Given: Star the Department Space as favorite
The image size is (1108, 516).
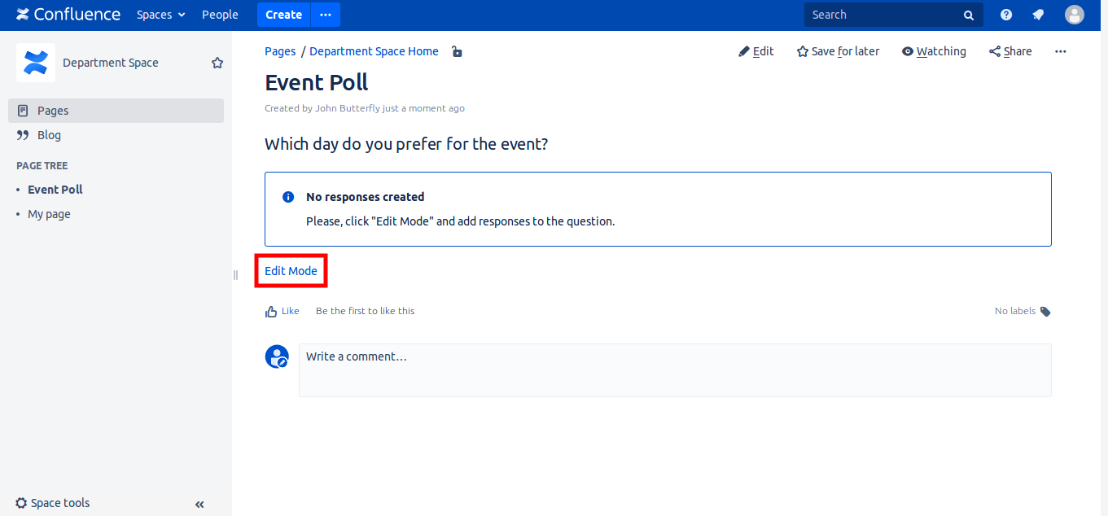Looking at the screenshot, I should 217,63.
